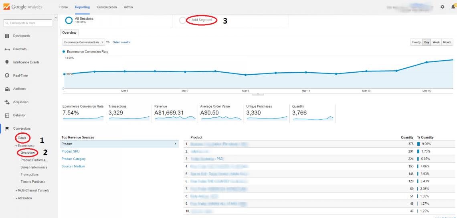
Task: Click the Shortcuts arrow icon
Action: [7, 49]
